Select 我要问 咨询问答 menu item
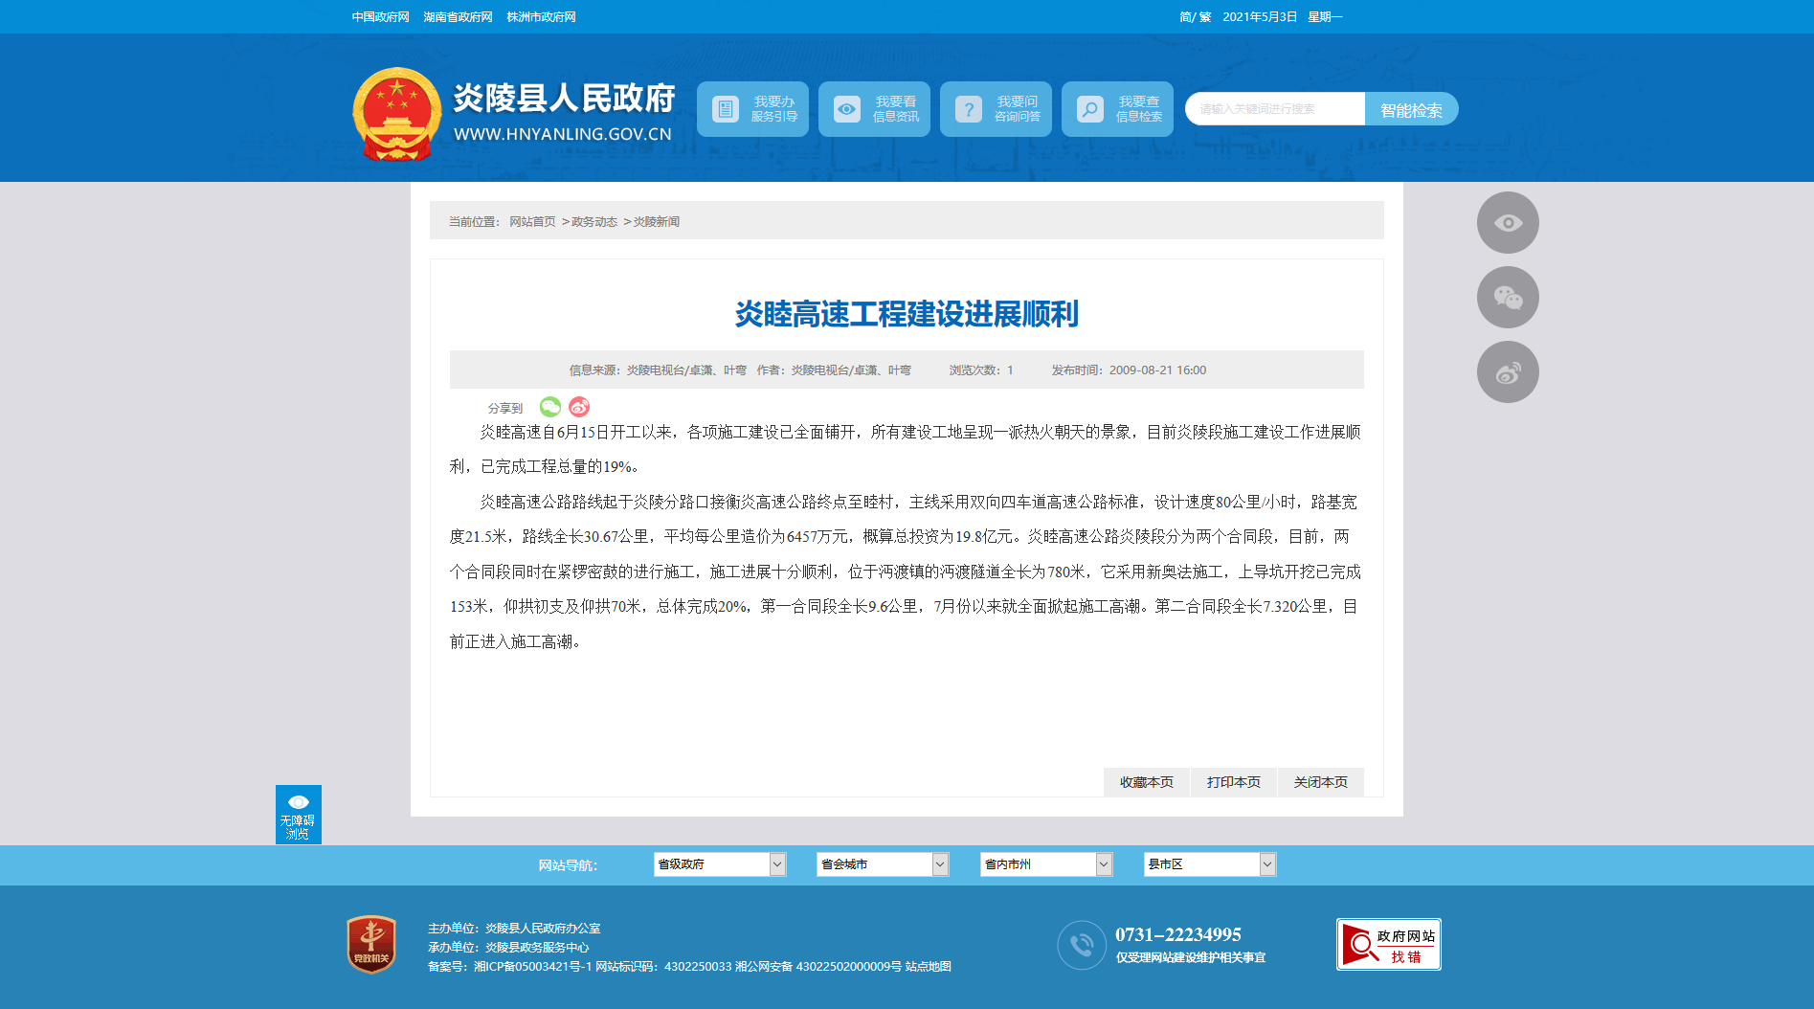Viewport: 1814px width, 1009px height. point(996,109)
